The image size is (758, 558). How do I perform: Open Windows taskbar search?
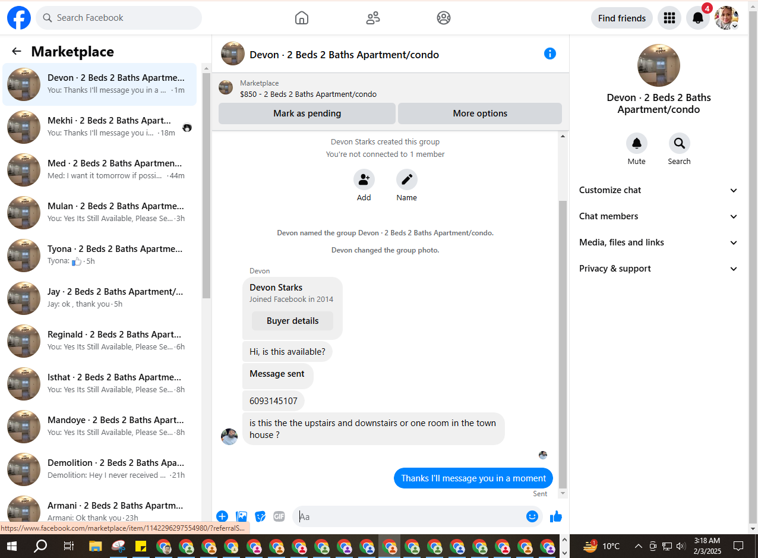(x=40, y=546)
